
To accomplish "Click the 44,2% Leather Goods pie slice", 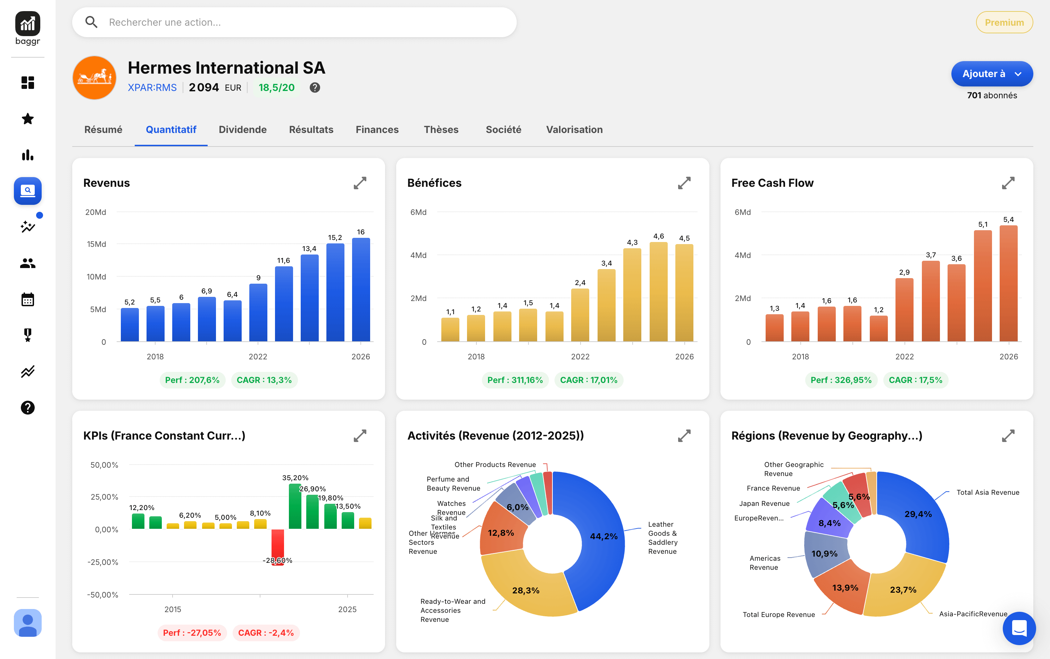I will tap(604, 536).
